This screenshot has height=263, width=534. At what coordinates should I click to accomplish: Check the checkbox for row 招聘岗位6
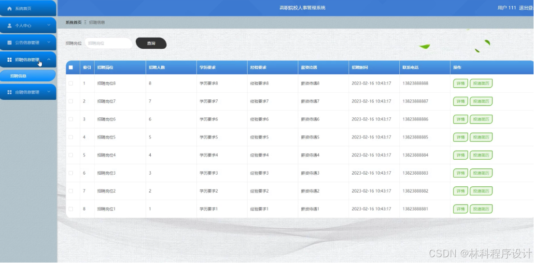click(71, 119)
